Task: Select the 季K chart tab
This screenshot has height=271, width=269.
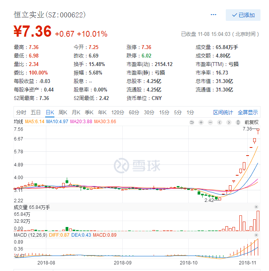Action: pos(89,112)
